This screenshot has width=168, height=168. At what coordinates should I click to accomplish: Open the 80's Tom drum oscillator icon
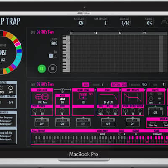tap(42, 97)
